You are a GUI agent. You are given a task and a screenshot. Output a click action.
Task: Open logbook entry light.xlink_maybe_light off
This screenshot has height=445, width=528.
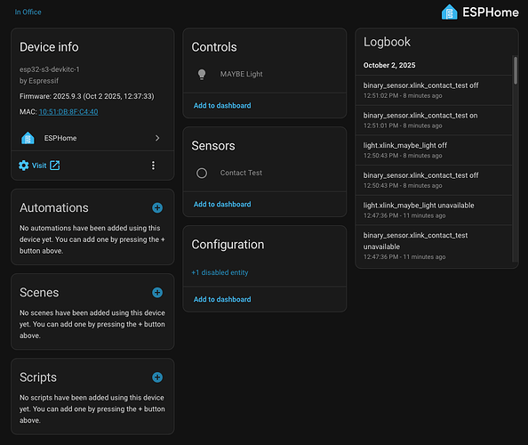(434, 150)
